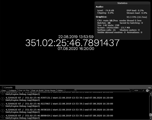Click the Console search field

pyautogui.click(x=101, y=90)
